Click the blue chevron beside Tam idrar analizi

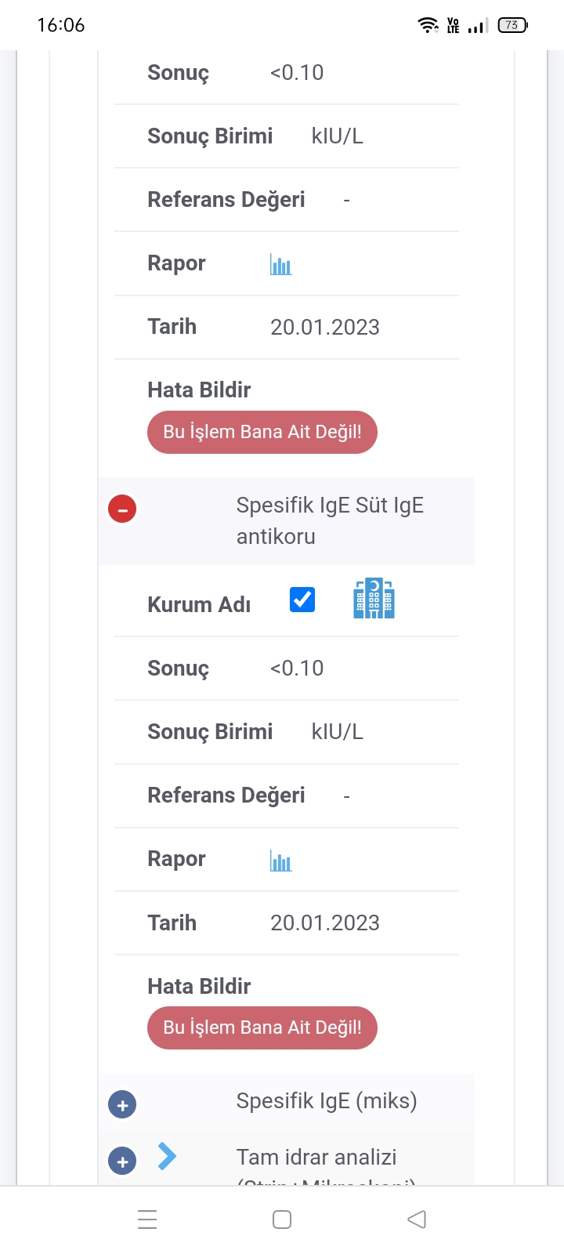point(167,1156)
